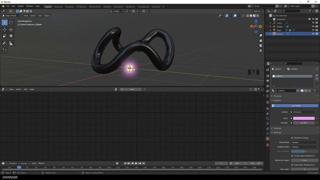The image size is (320, 180).
Task: Play the animation in the timeline
Action: (136, 163)
